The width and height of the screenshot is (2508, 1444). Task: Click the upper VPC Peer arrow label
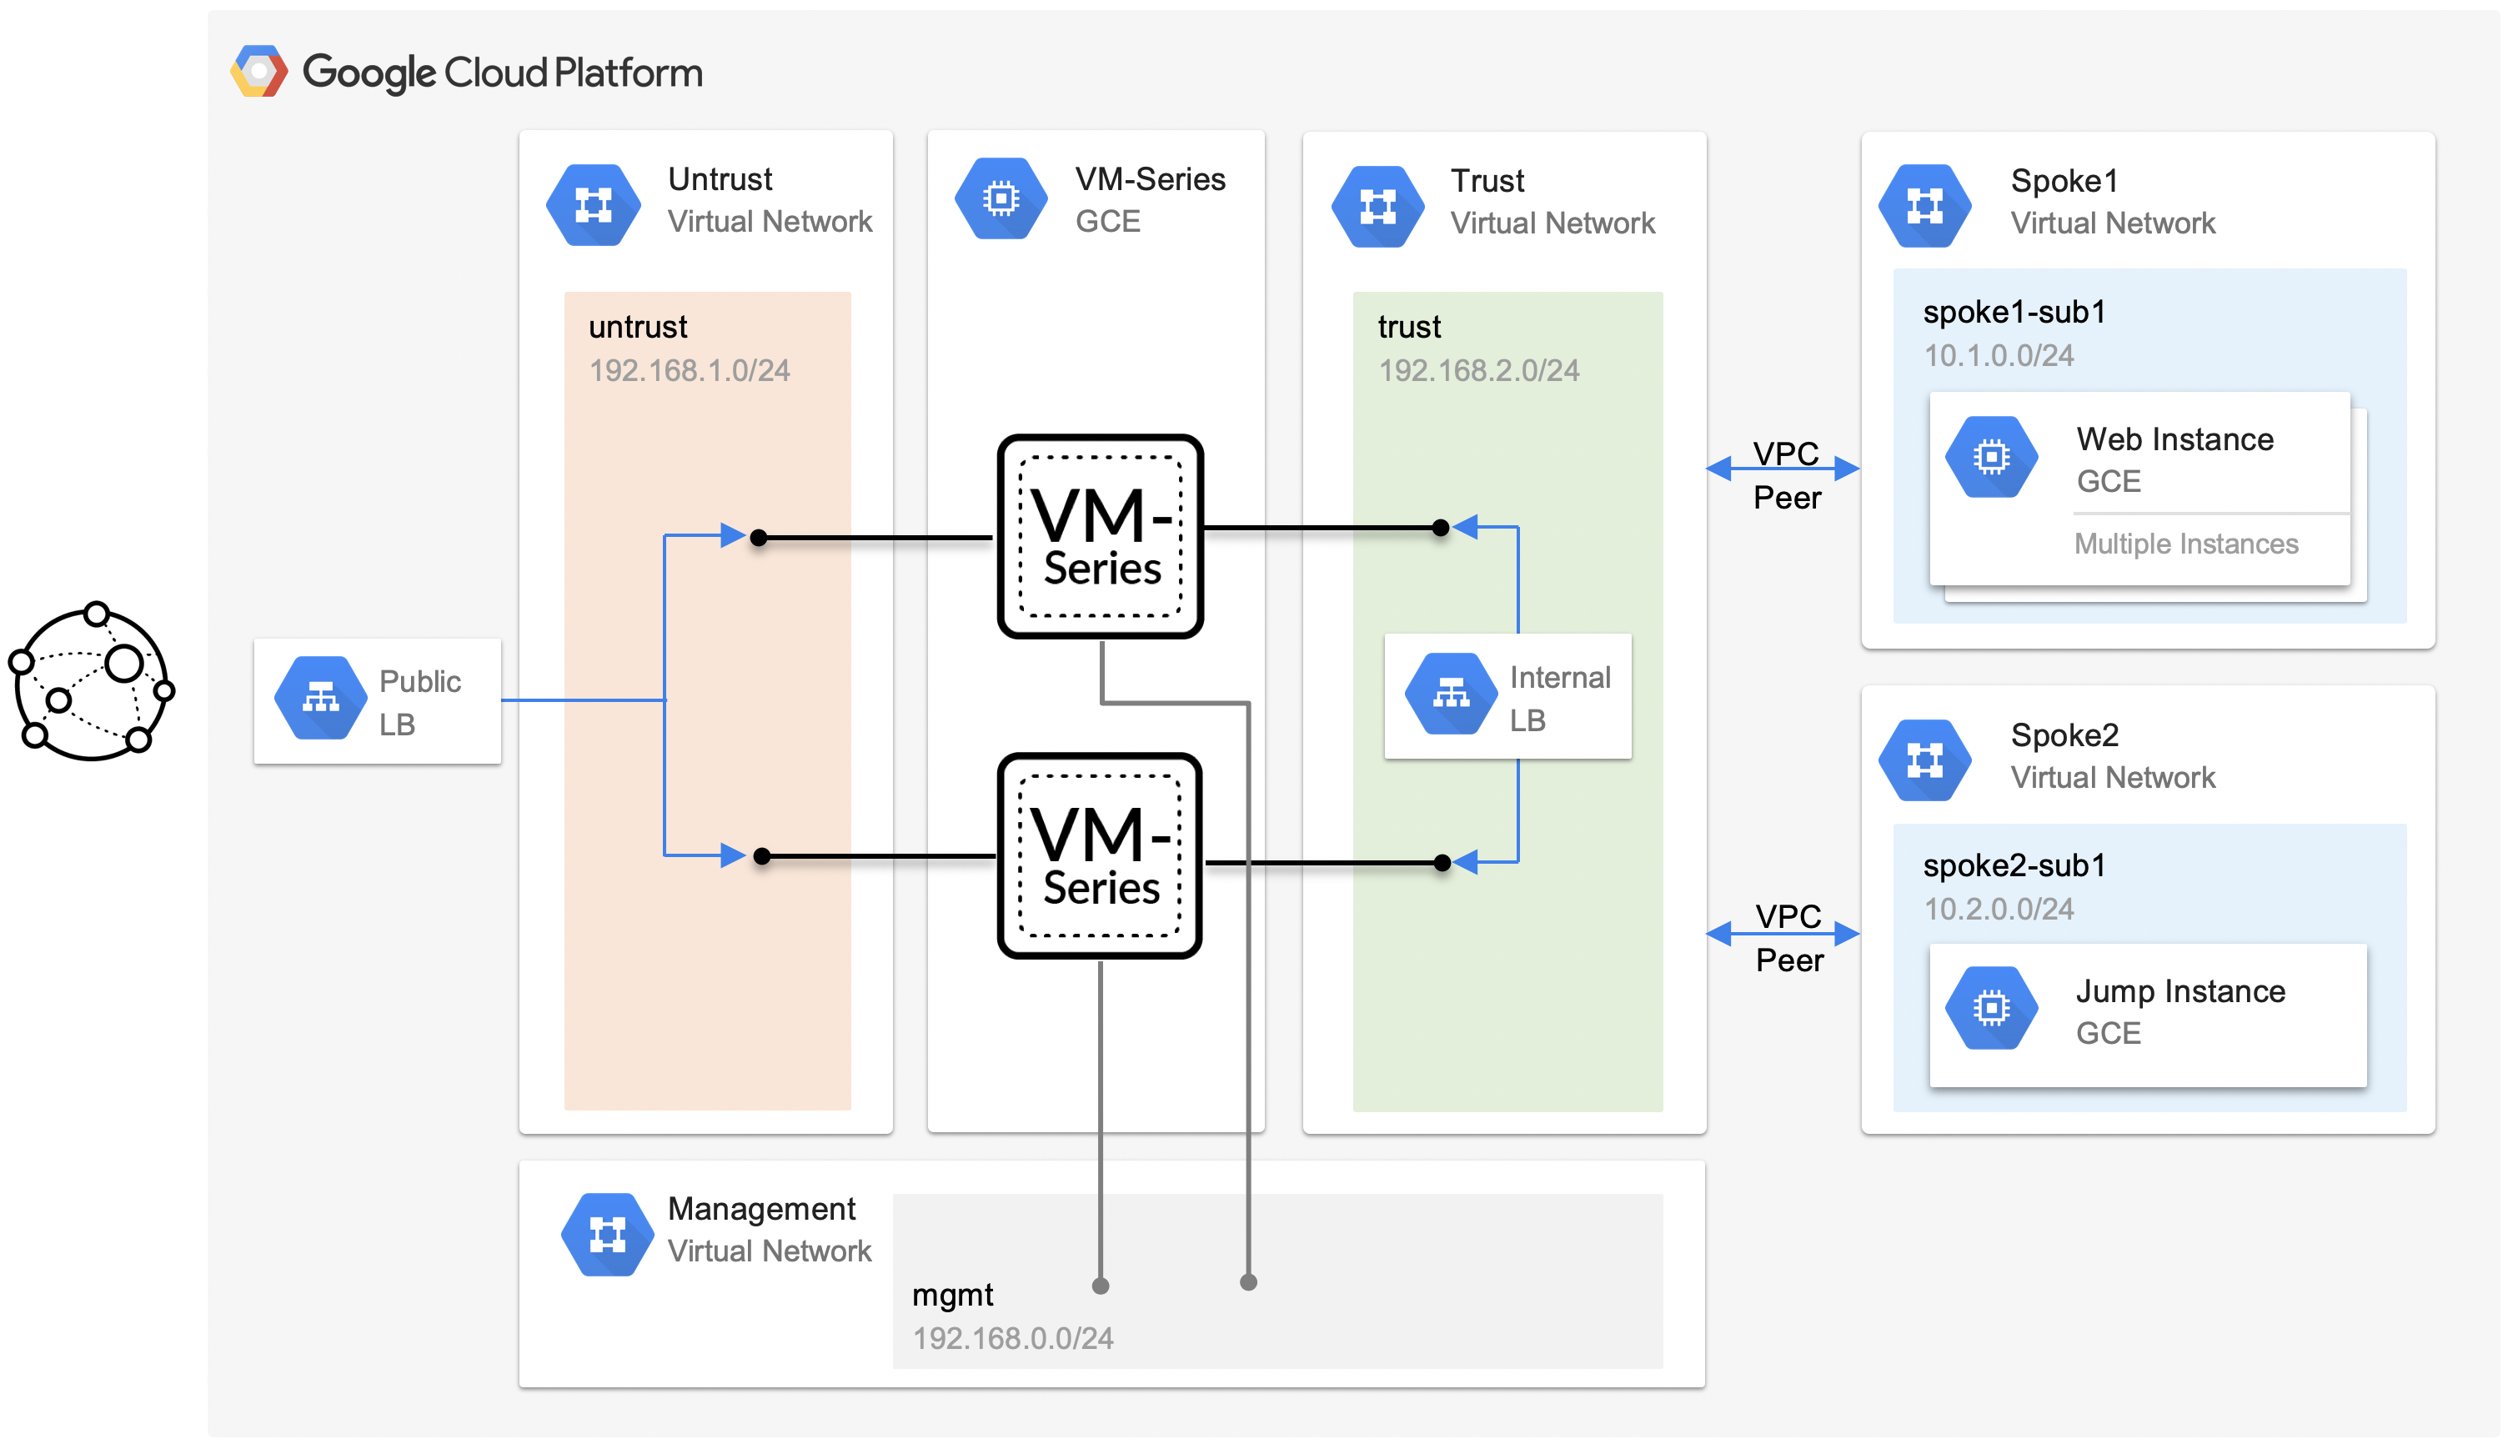click(x=1785, y=475)
